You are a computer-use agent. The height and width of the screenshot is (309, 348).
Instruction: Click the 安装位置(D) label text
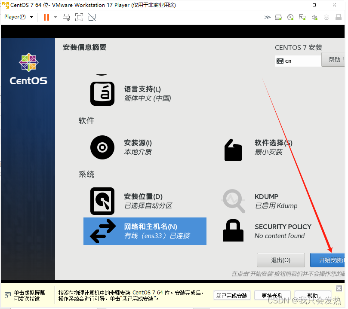tap(143, 196)
